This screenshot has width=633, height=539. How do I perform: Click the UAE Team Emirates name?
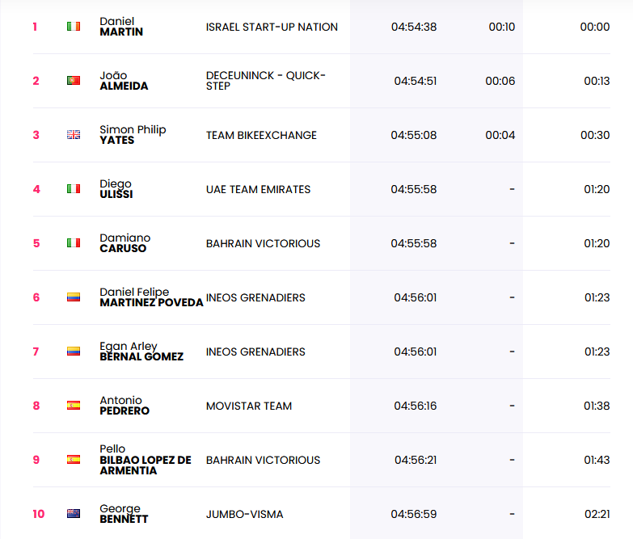(258, 189)
